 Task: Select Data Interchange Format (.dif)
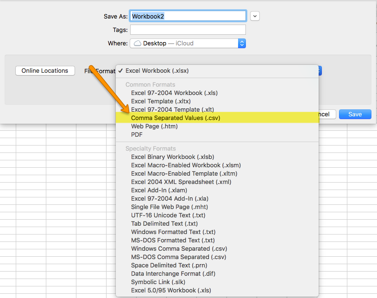217,274
